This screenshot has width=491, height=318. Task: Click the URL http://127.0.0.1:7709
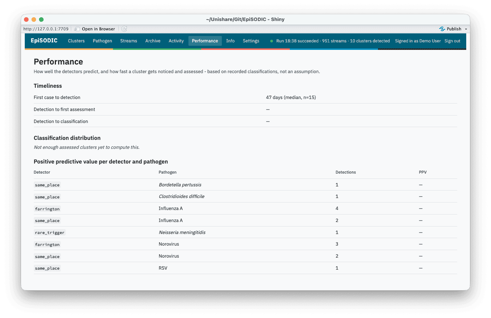pos(46,29)
